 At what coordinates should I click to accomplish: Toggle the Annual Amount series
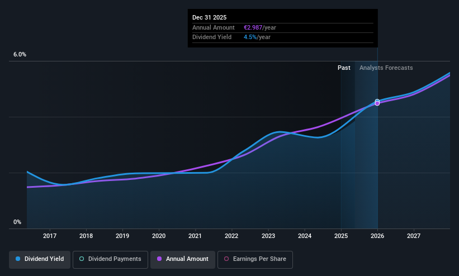pos(183,259)
